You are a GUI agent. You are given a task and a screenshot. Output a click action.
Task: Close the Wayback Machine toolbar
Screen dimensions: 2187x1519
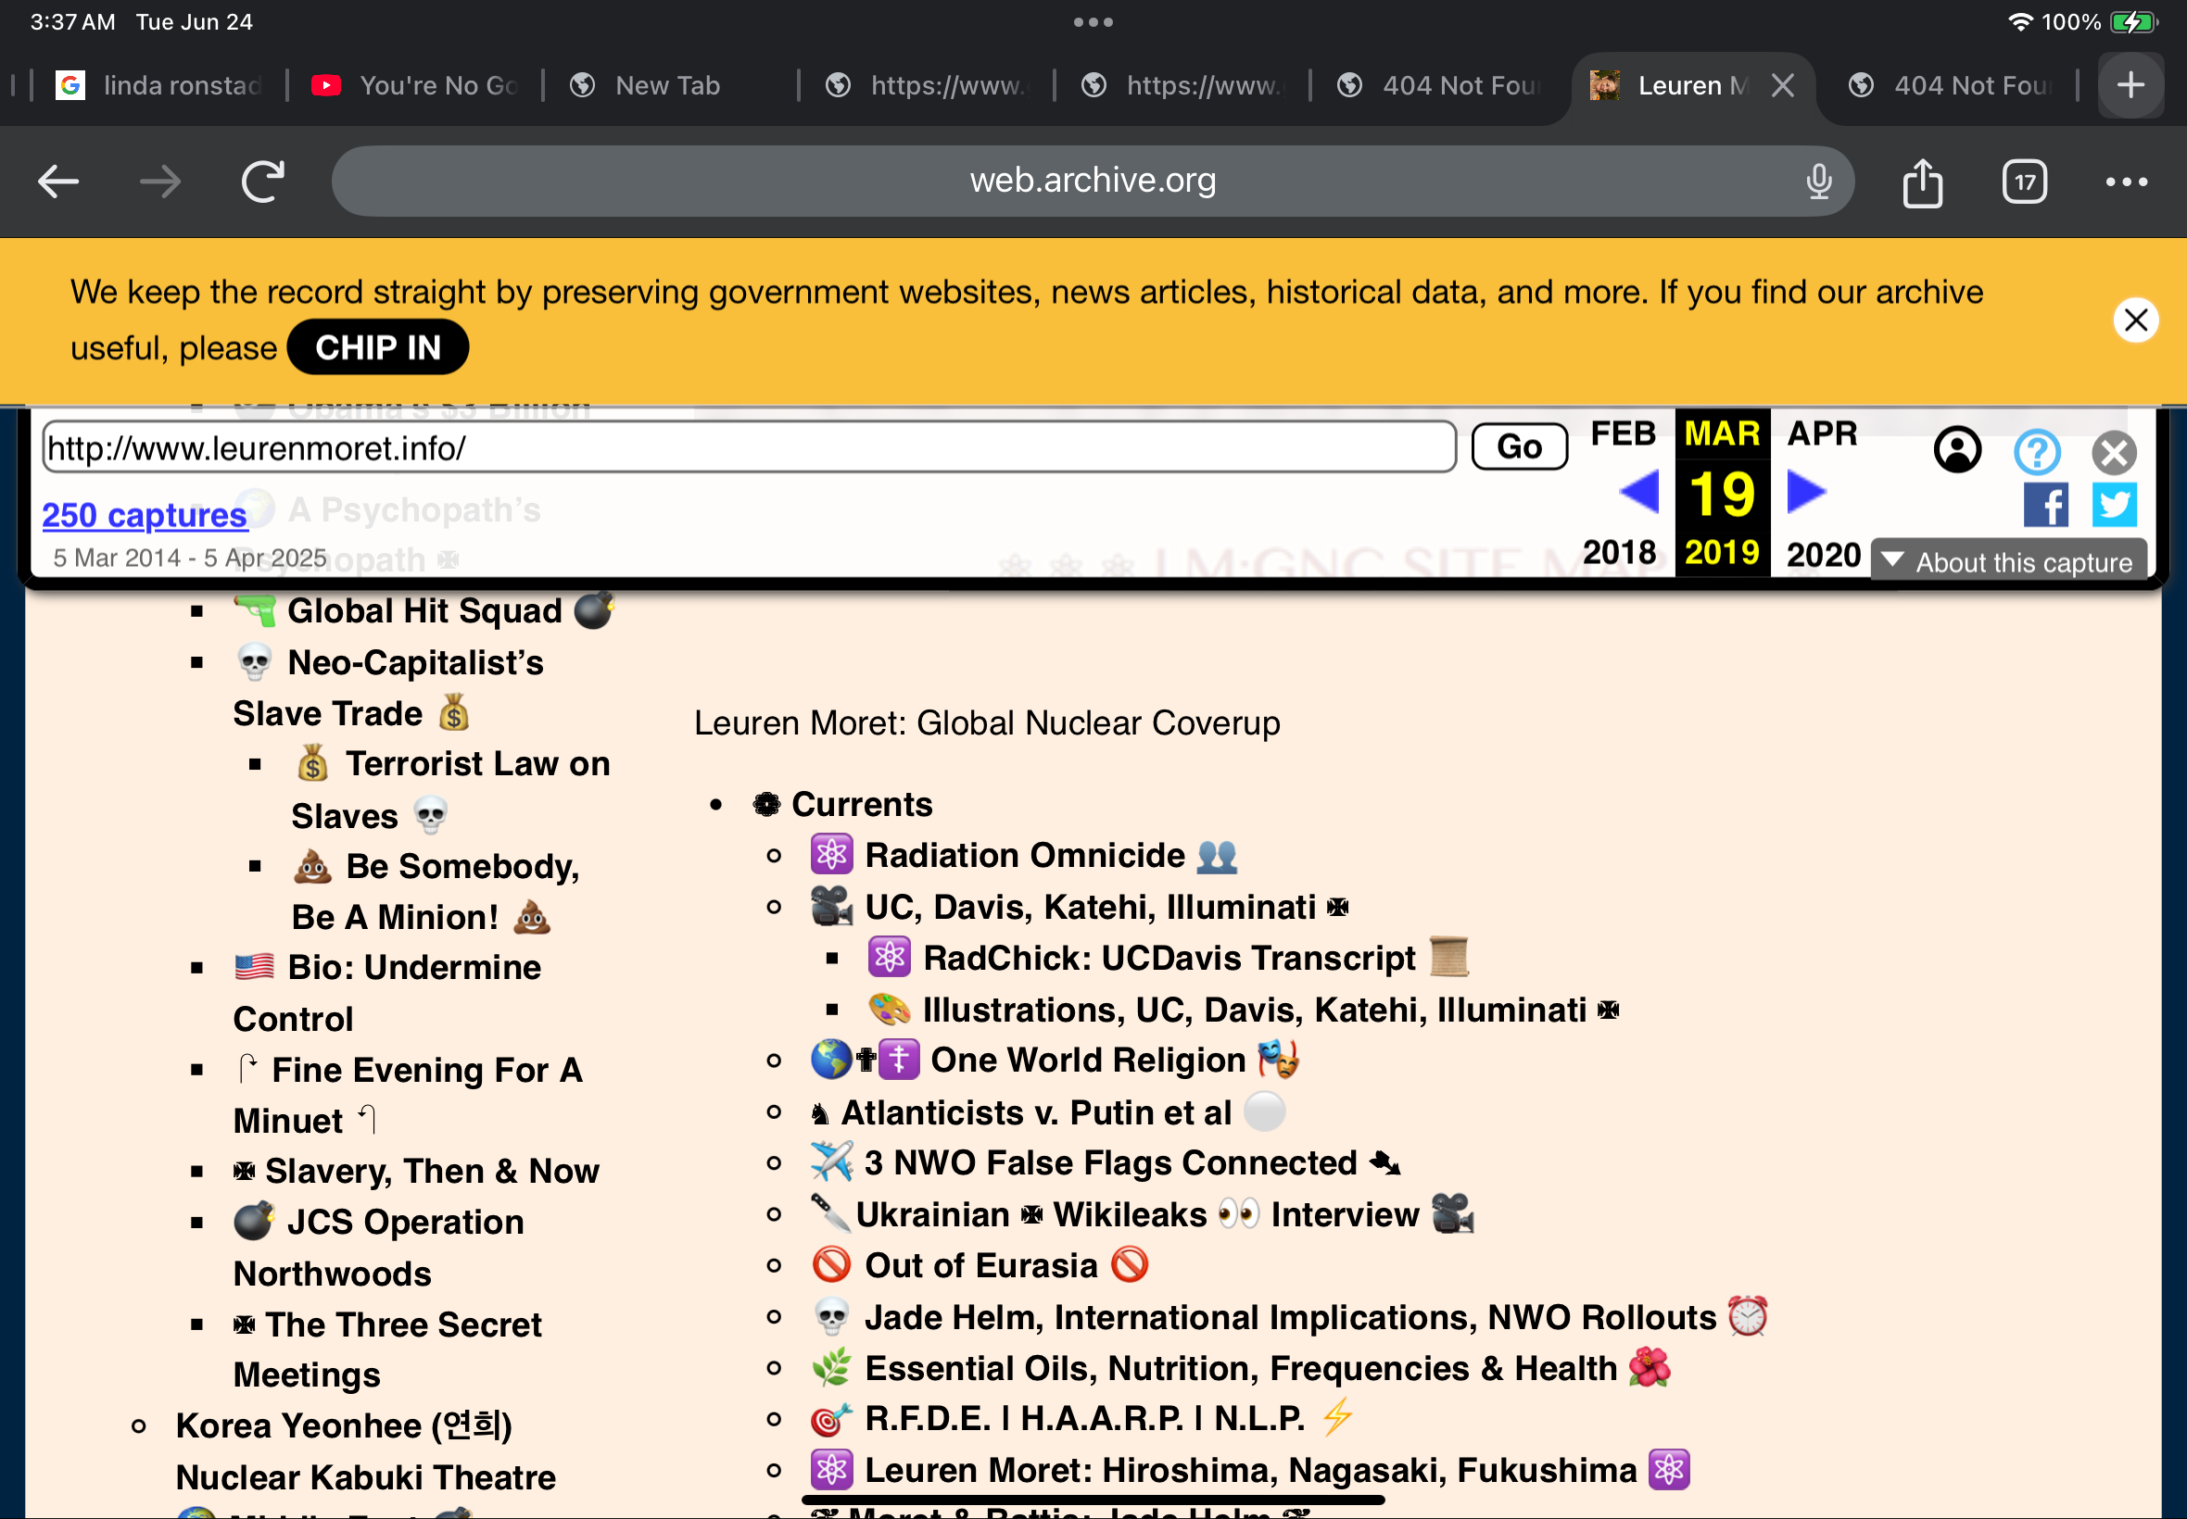point(2114,452)
